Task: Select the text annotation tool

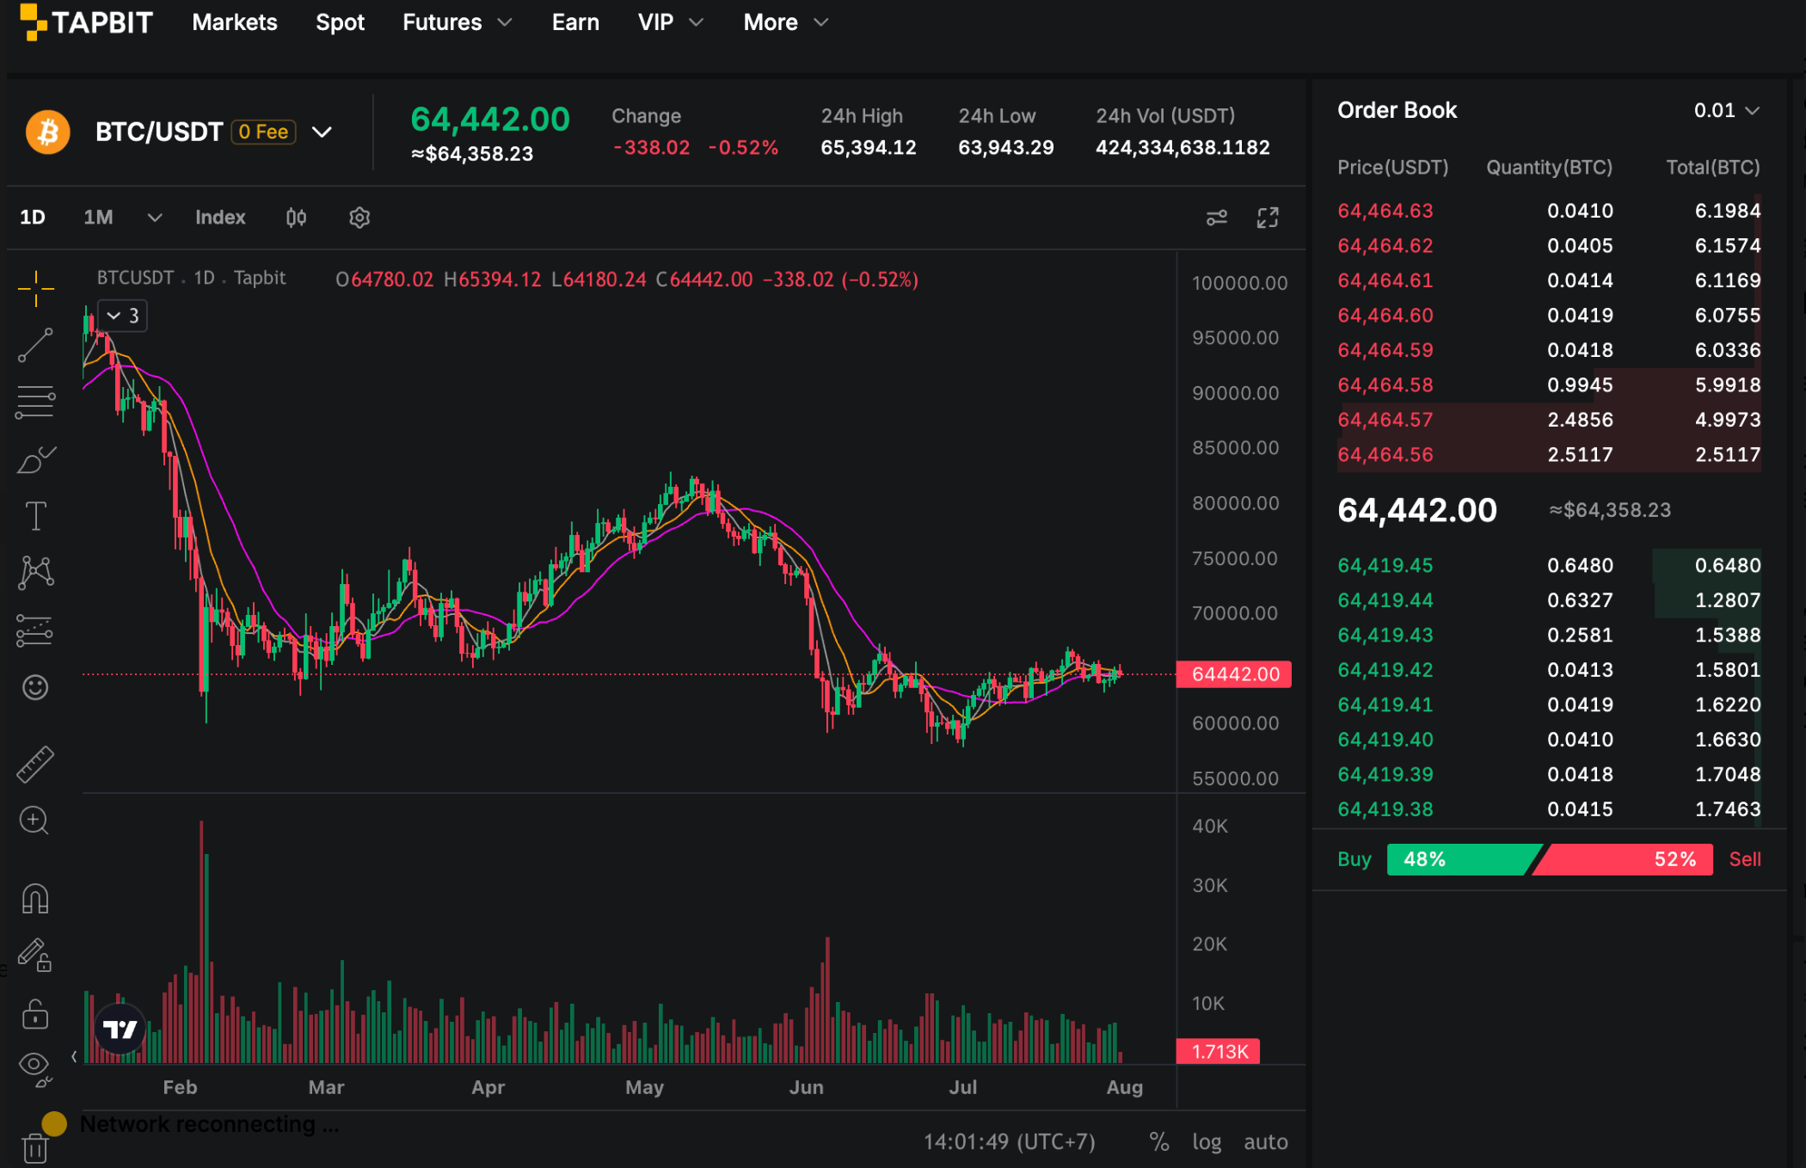Action: point(35,516)
